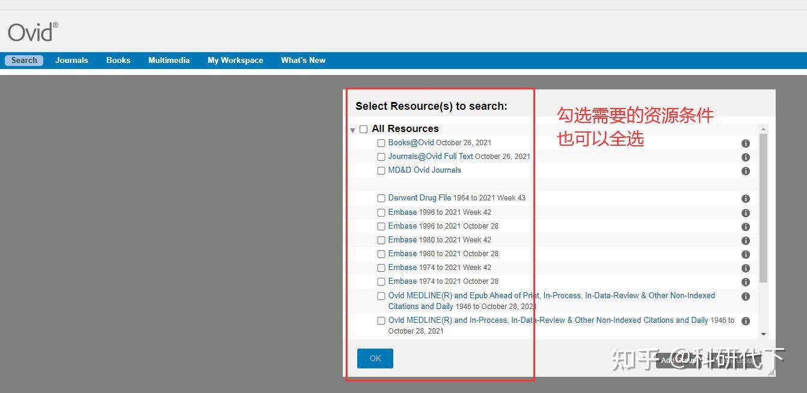Switch to the Journals tab
Viewport: 807px width, 393px height.
[x=71, y=60]
